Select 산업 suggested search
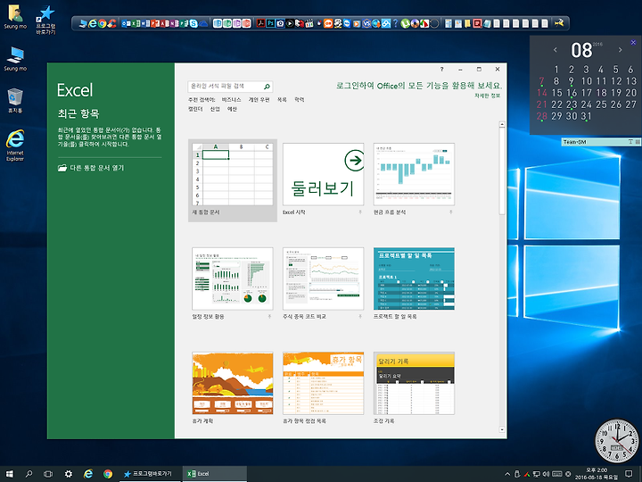This screenshot has height=482, width=642. (x=215, y=109)
